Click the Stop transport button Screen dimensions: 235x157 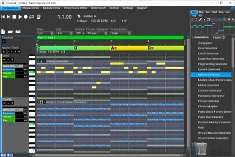14,17
